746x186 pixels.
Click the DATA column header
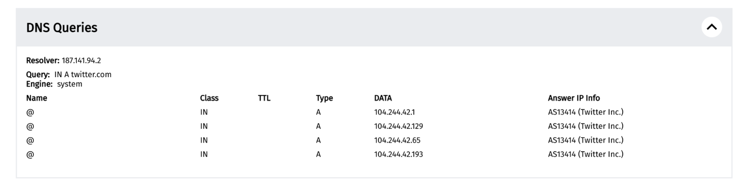coord(383,98)
